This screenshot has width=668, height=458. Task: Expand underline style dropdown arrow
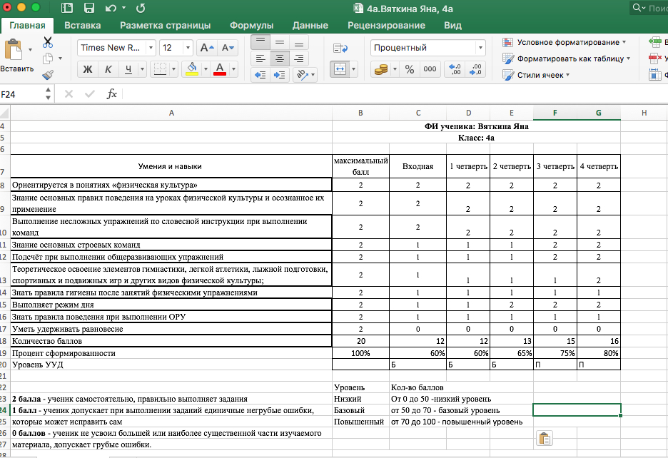click(x=142, y=68)
